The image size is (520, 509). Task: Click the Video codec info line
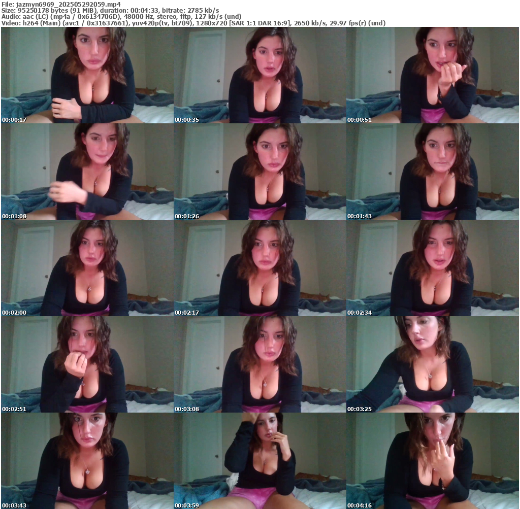tap(193, 23)
